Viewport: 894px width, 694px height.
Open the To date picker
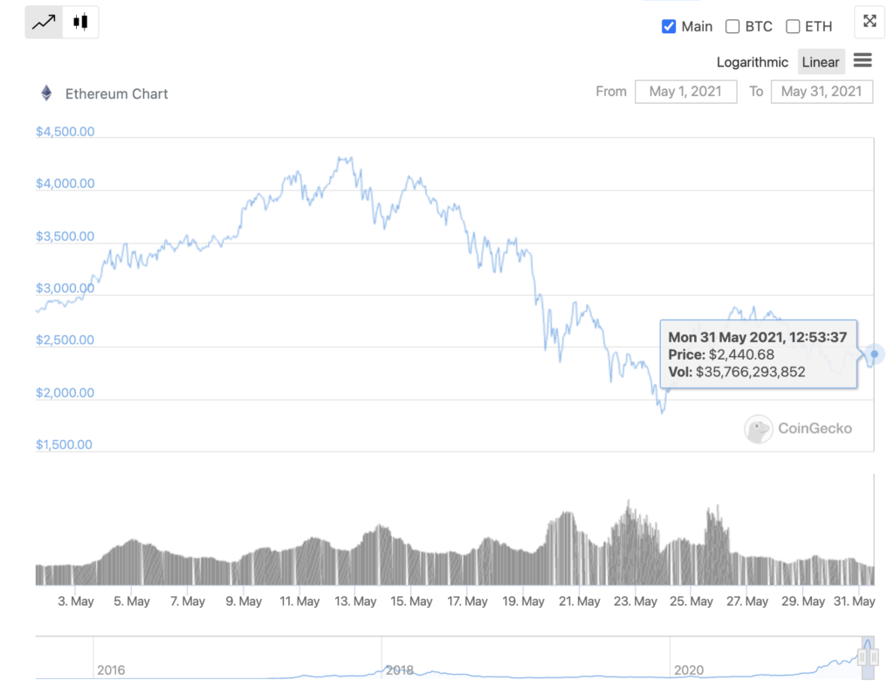pos(822,91)
